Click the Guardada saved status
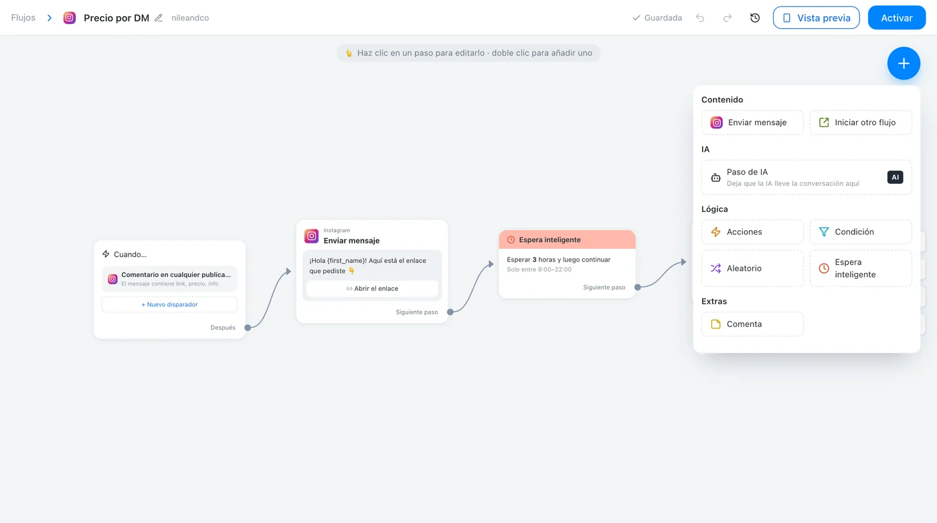 click(x=657, y=18)
